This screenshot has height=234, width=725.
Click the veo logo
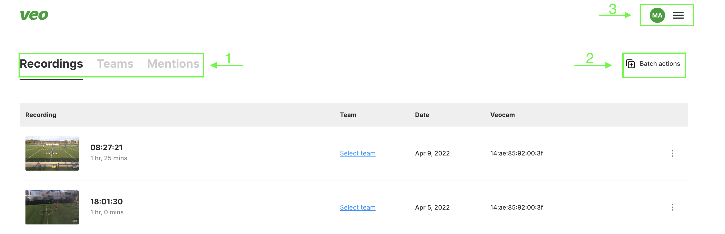point(34,15)
